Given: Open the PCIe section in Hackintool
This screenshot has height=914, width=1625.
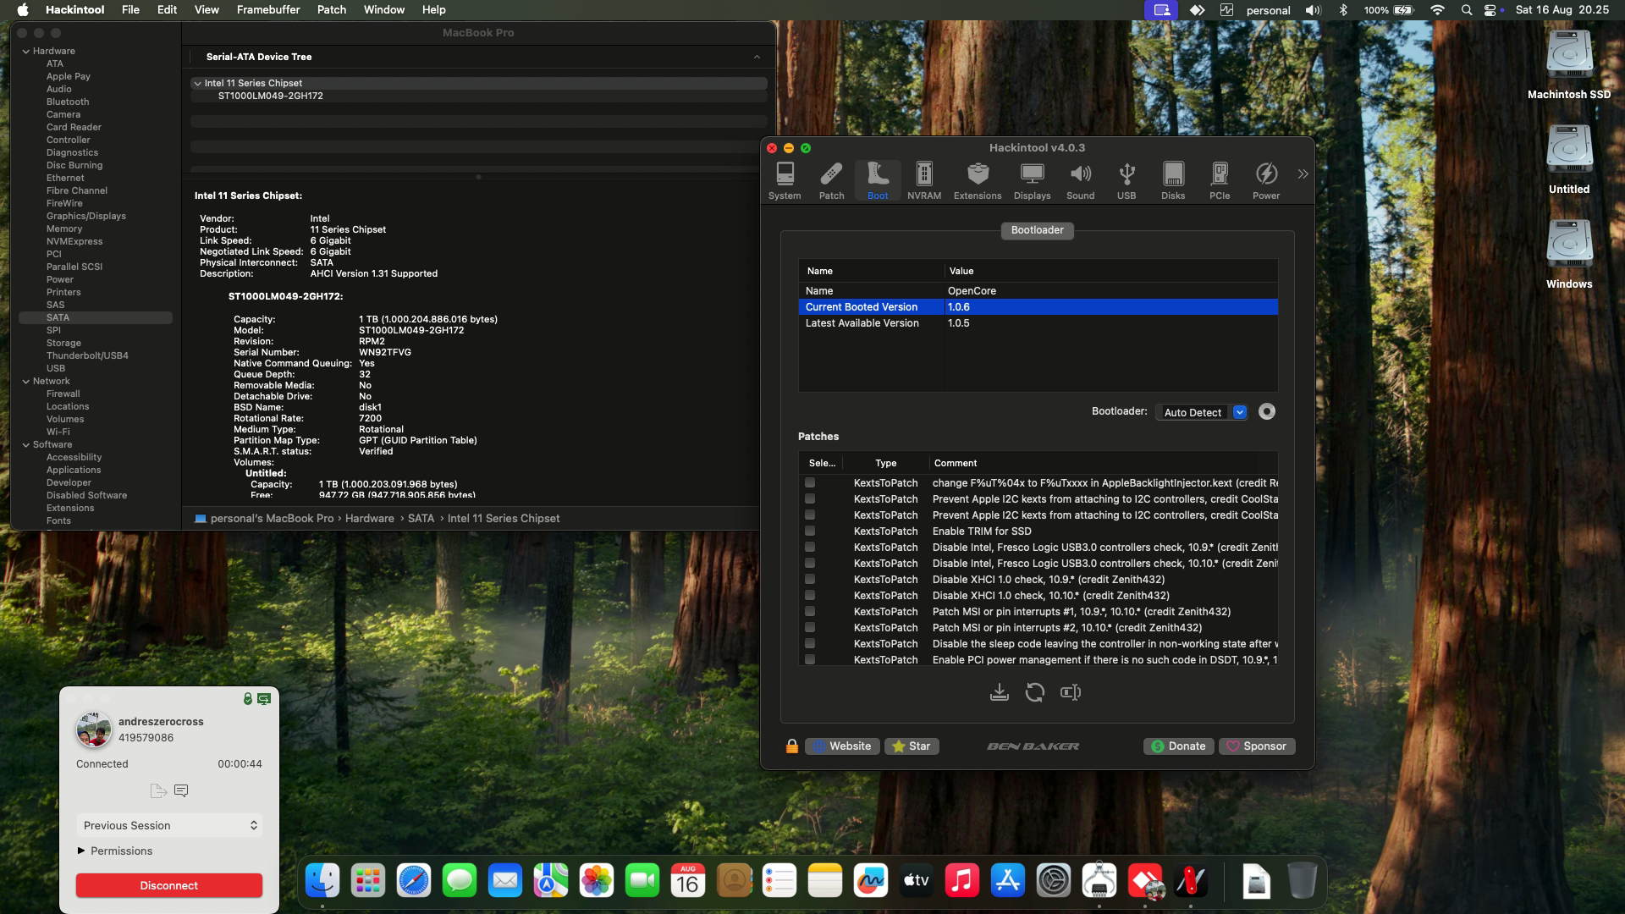Looking at the screenshot, I should coord(1220,181).
